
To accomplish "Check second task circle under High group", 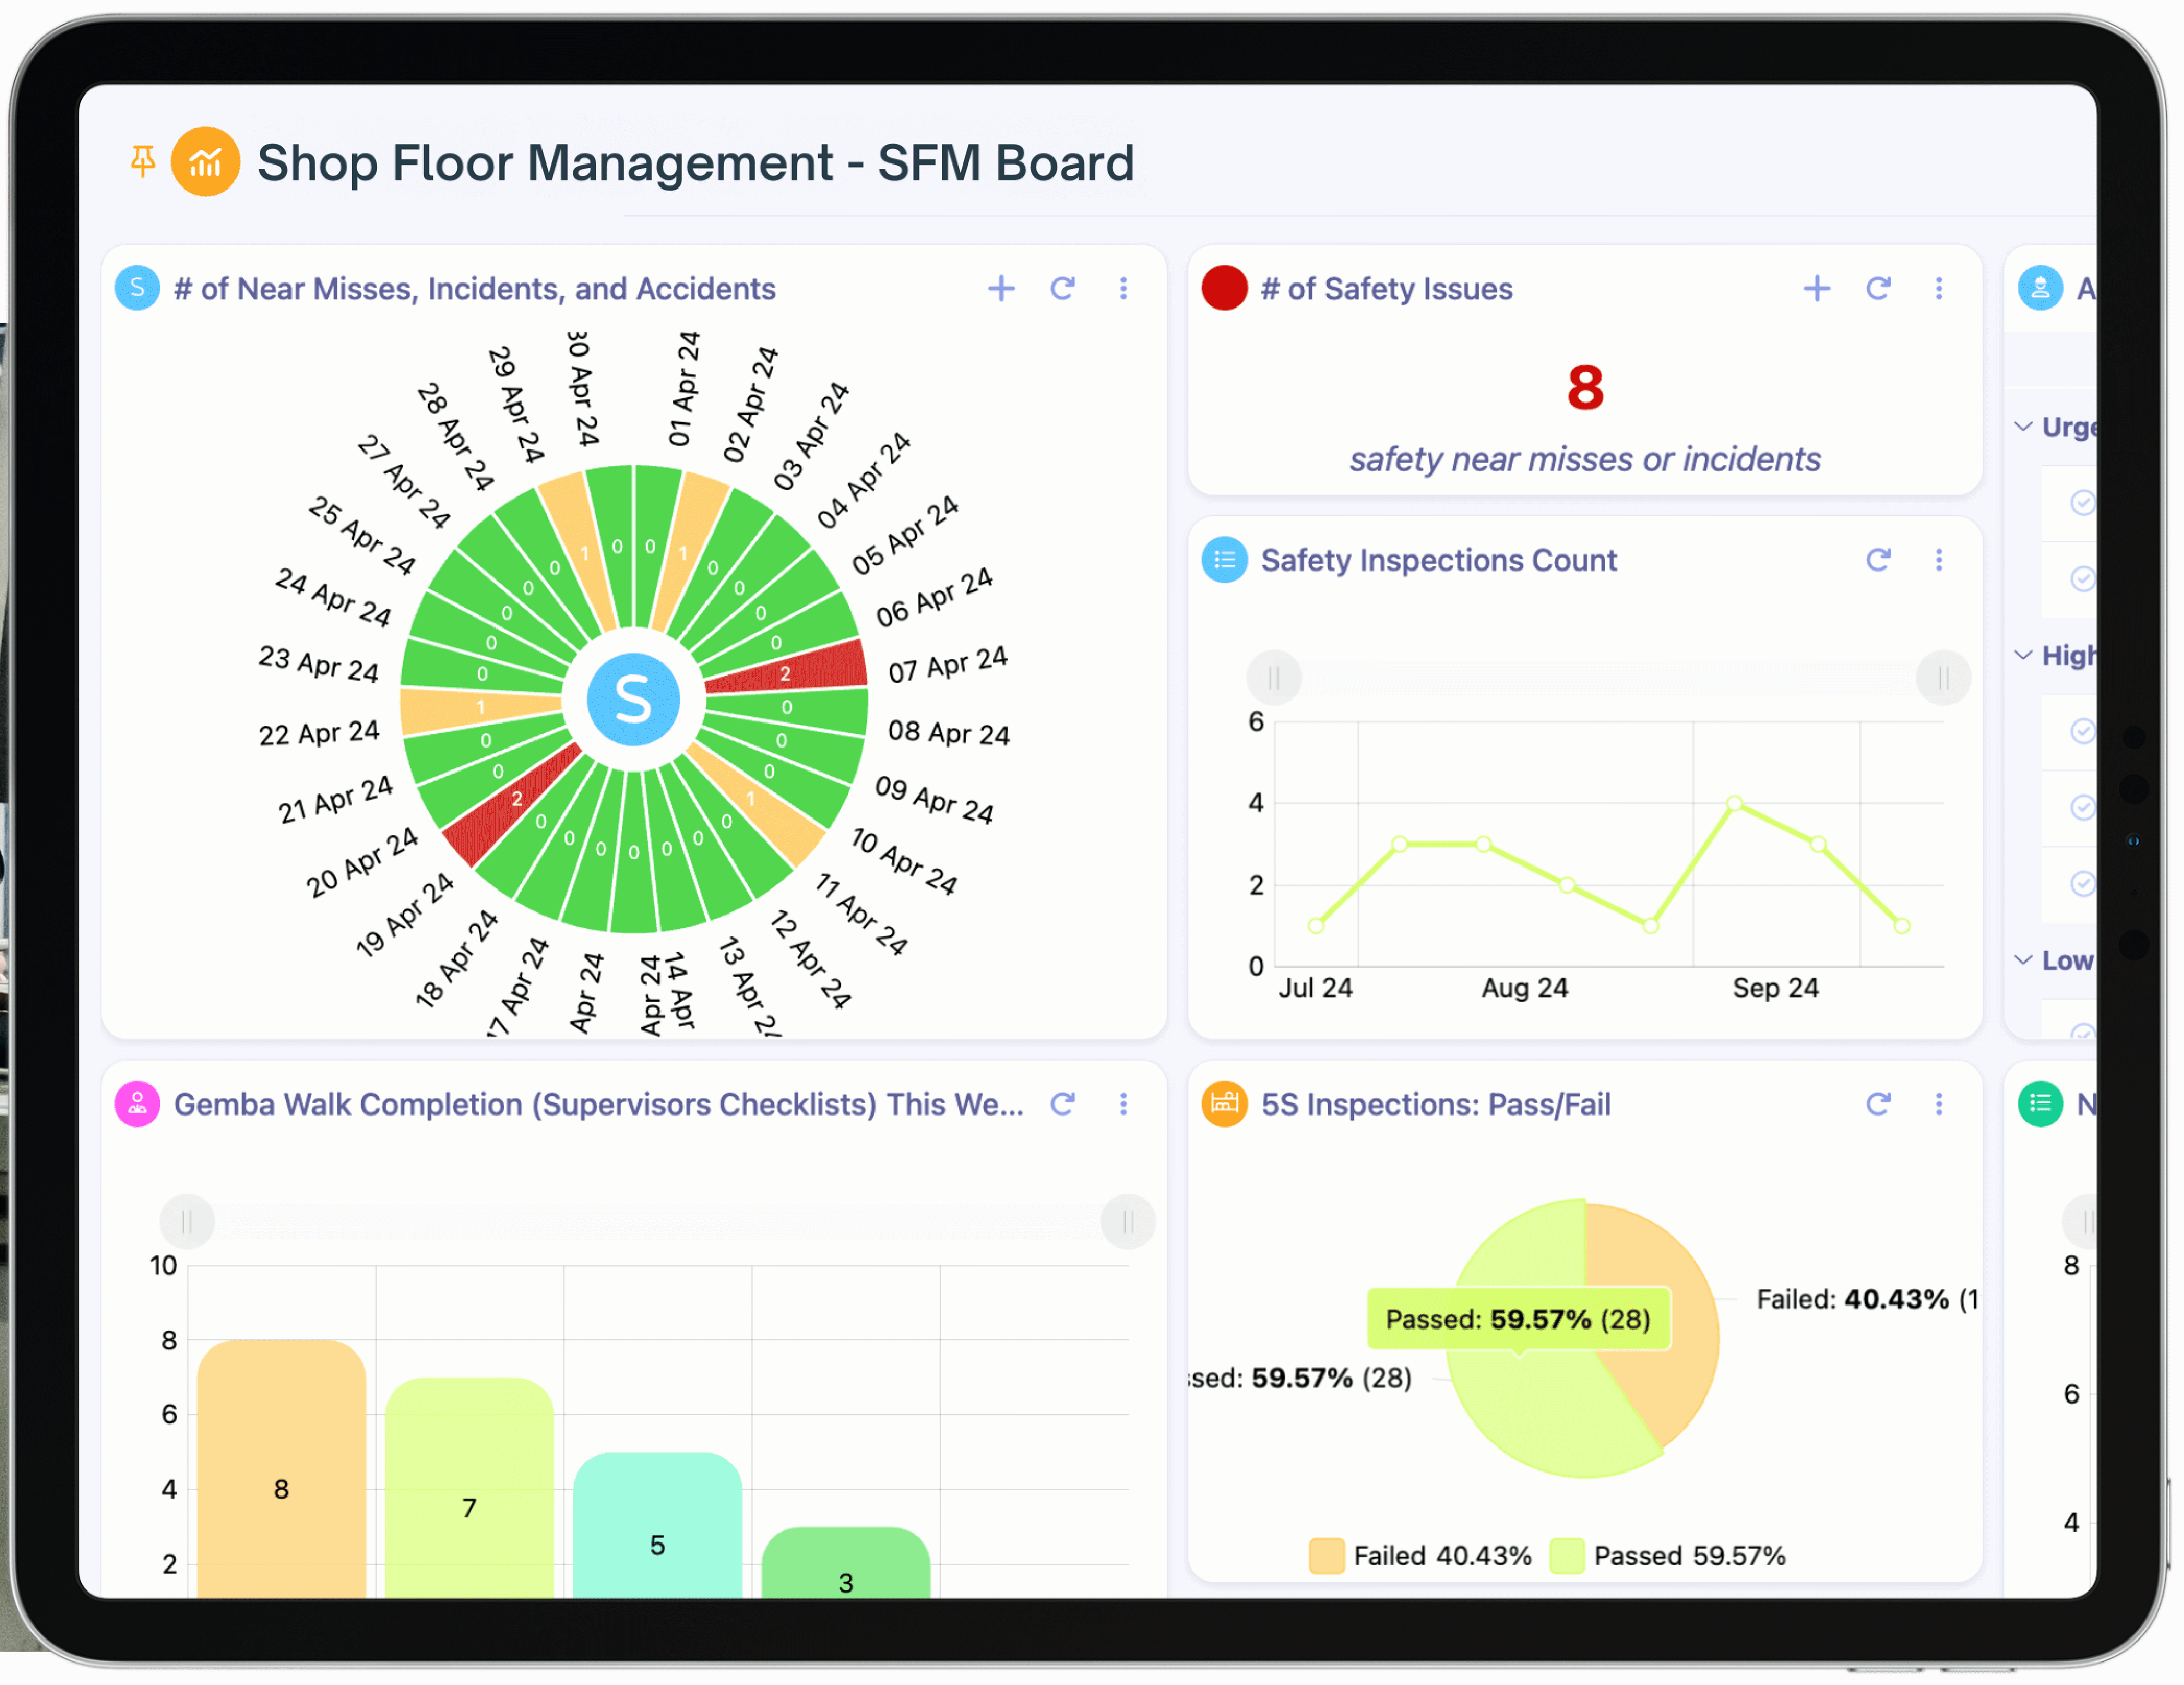I will coord(2083,807).
